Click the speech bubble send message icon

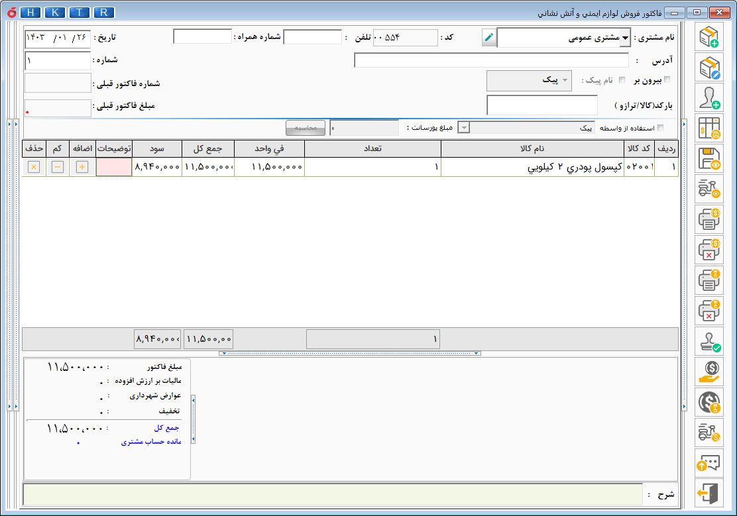coord(709,462)
